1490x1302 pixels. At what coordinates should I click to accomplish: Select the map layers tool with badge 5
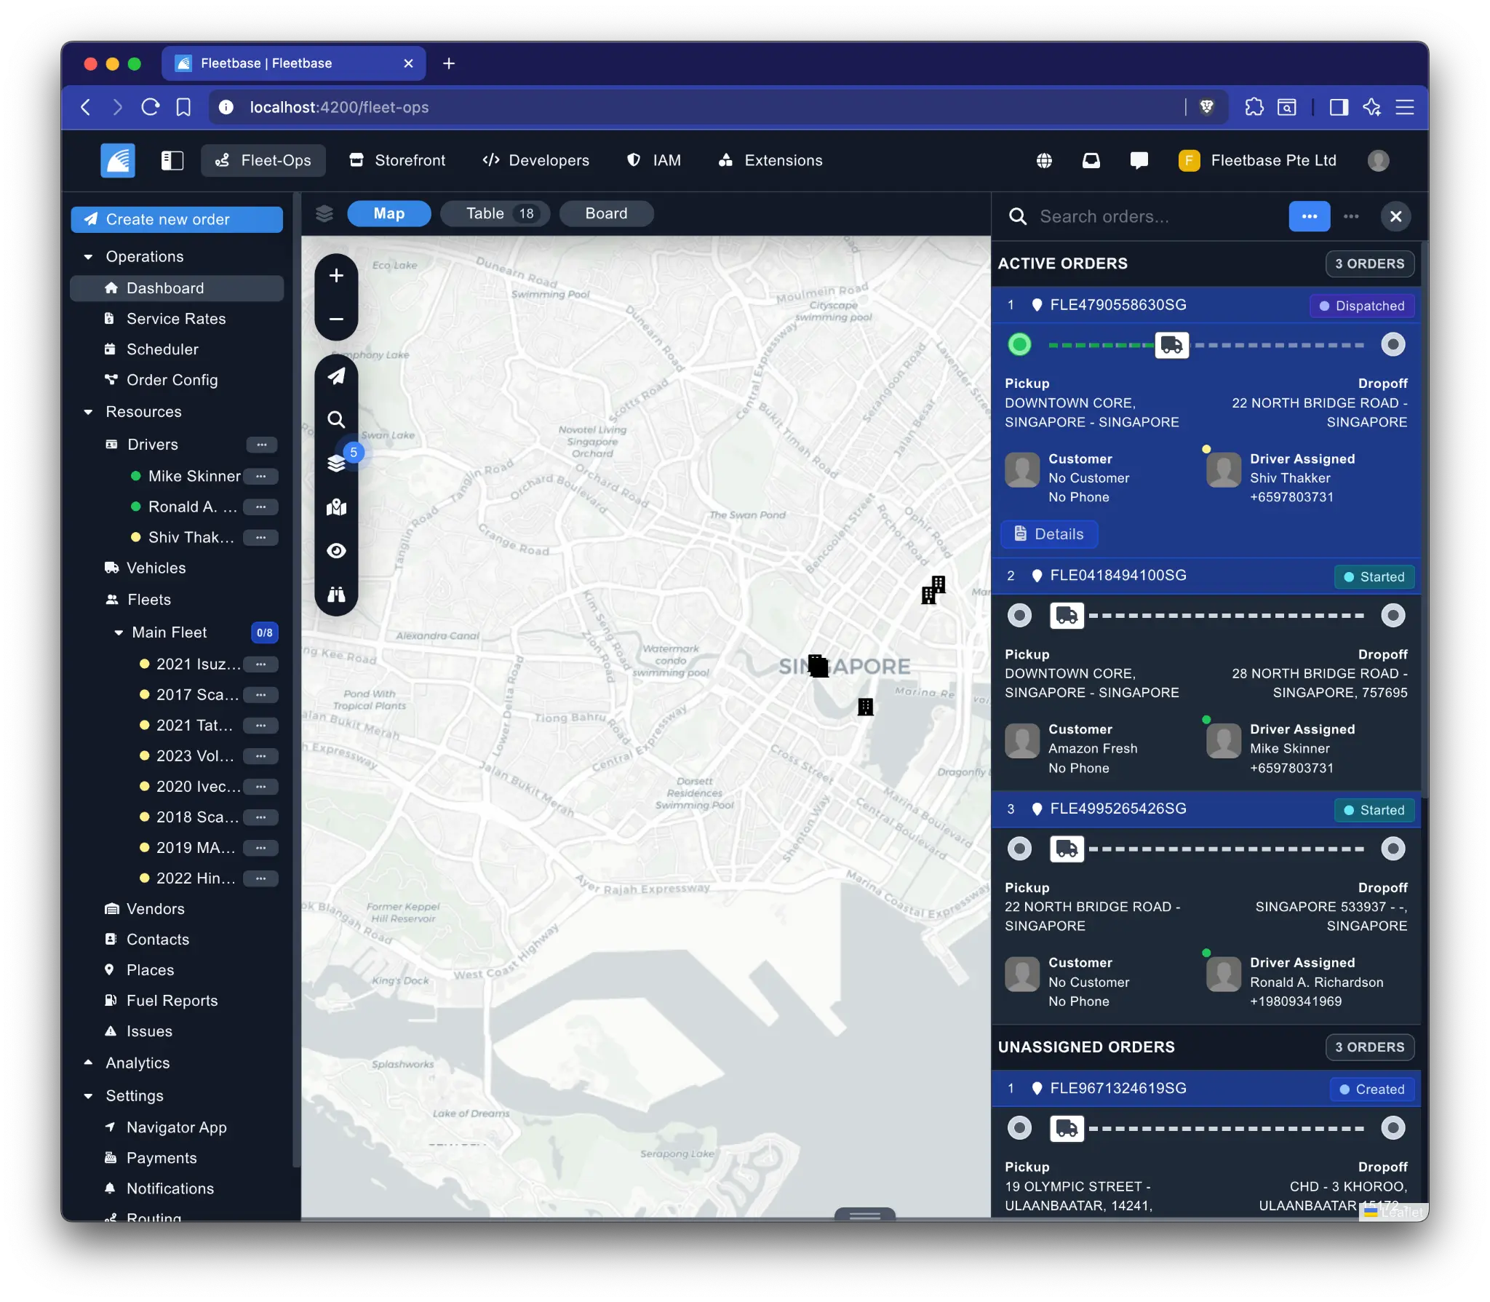pos(337,463)
